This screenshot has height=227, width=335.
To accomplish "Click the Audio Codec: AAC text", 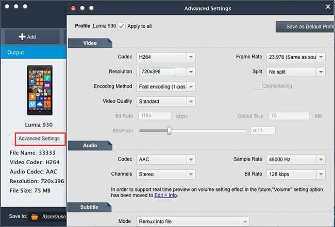I will point(33,172).
